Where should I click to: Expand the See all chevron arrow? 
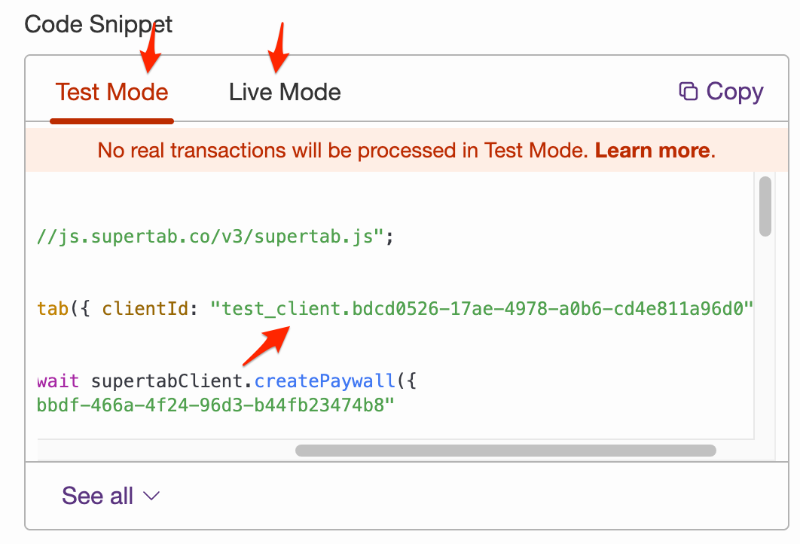click(x=151, y=496)
